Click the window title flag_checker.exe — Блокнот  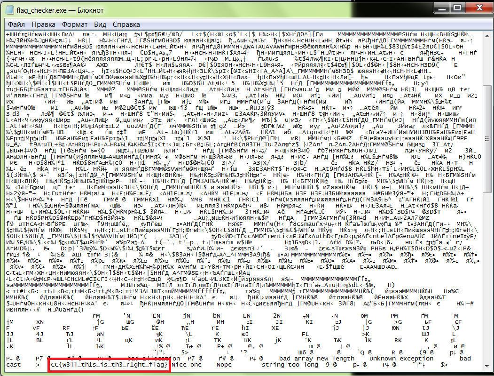pos(60,10)
